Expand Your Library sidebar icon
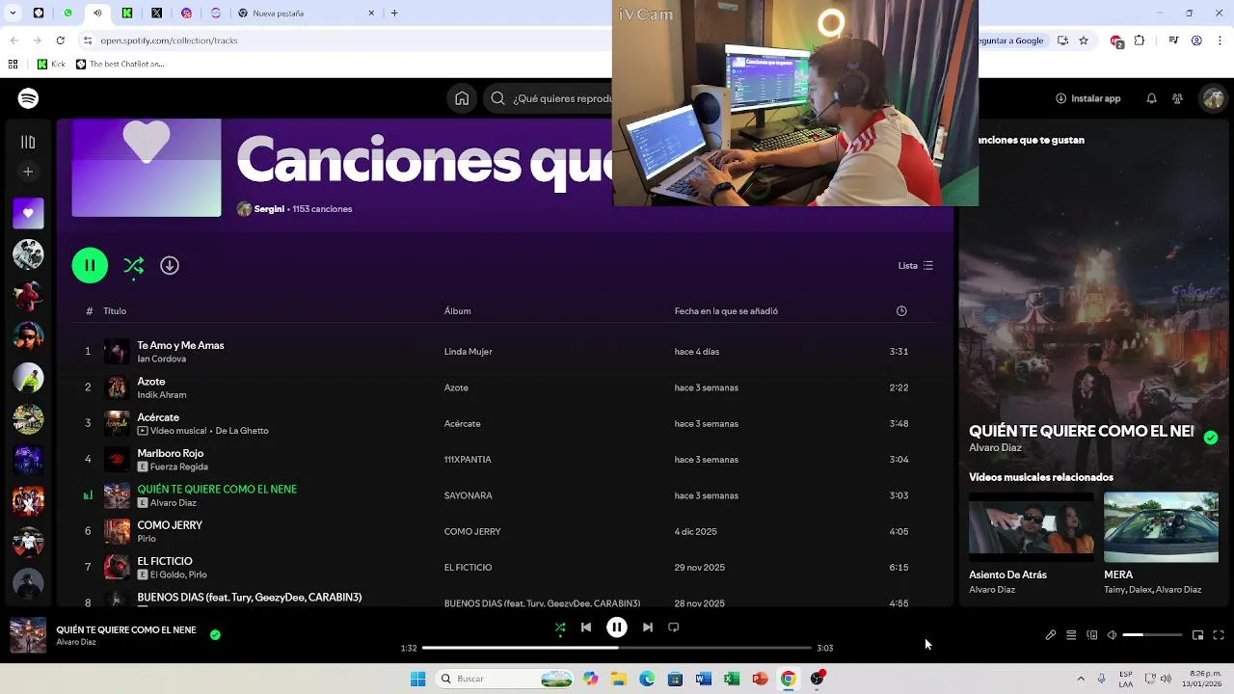1234x694 pixels. [x=28, y=142]
